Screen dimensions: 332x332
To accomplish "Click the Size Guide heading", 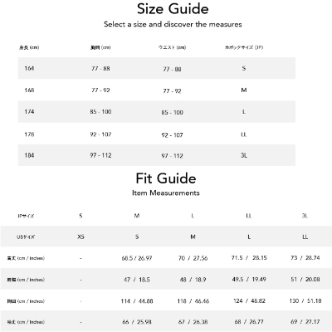I will pyautogui.click(x=173, y=9).
